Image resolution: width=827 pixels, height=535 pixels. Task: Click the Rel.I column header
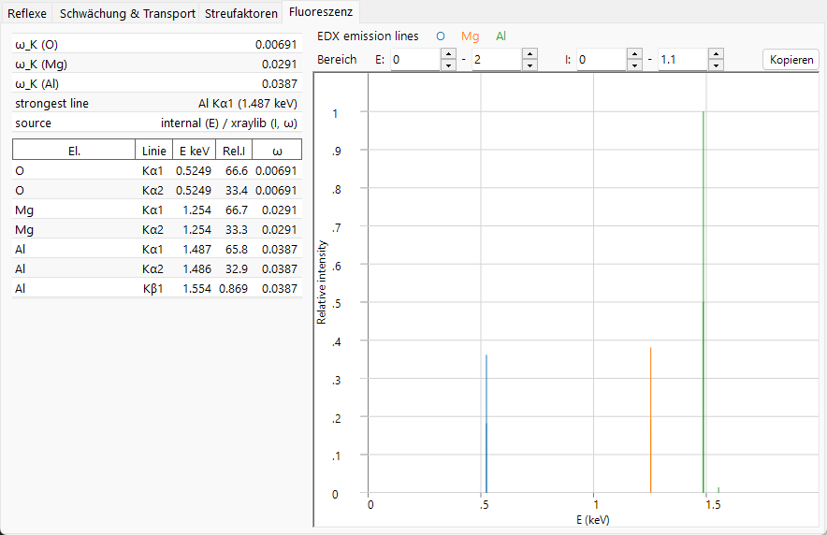tap(234, 151)
